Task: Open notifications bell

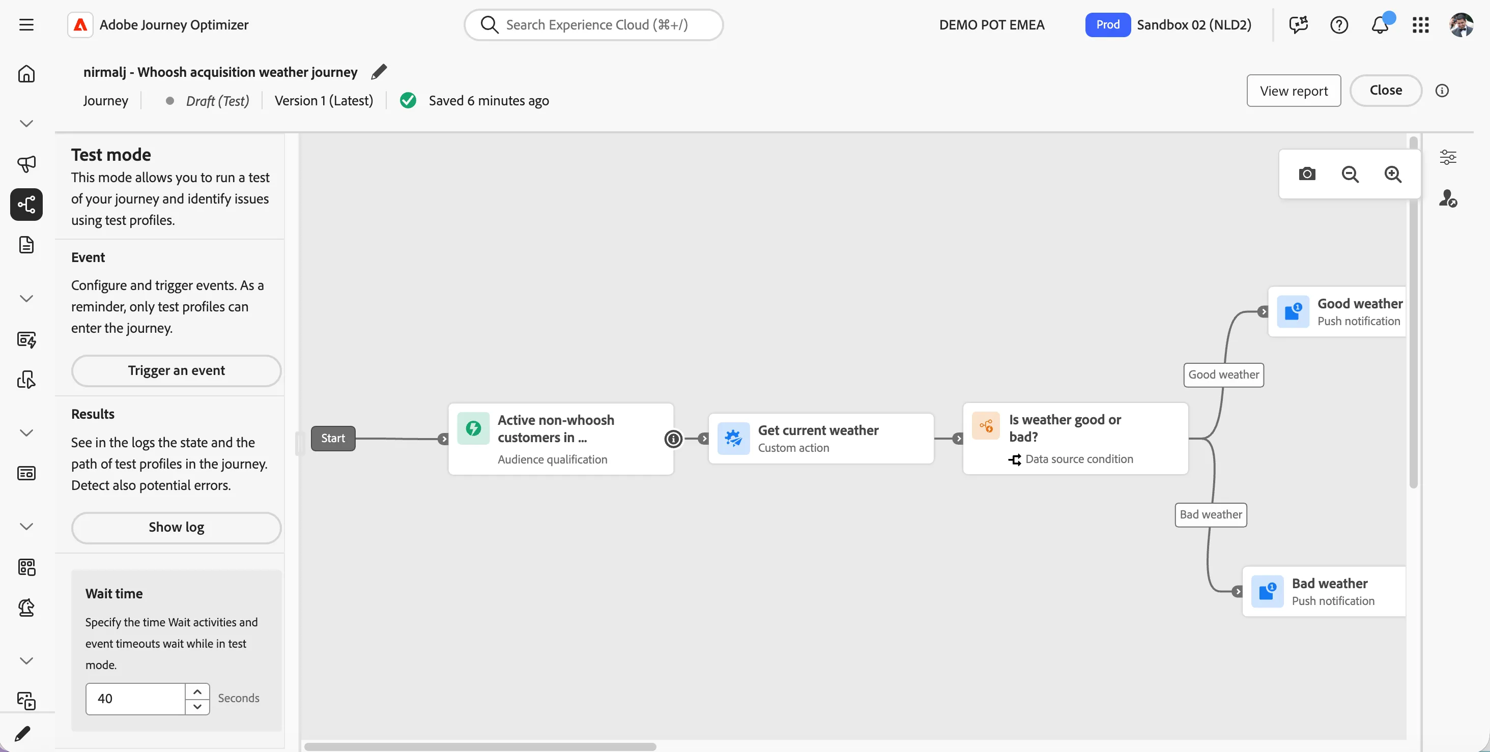Action: [x=1380, y=25]
